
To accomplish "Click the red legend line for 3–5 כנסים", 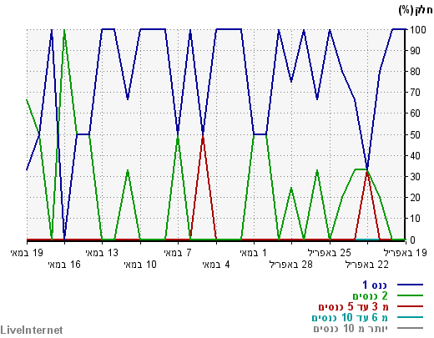I will click(410, 306).
